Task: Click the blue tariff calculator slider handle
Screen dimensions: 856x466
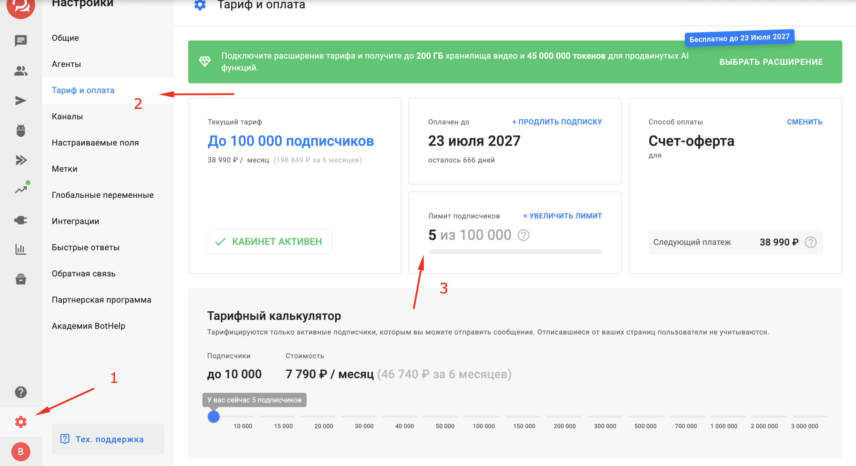Action: point(213,417)
